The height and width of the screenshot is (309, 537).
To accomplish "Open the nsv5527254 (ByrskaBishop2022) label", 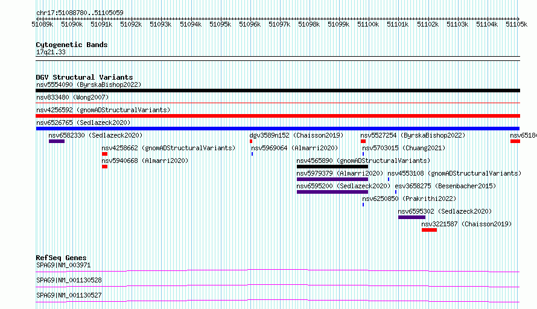I will [413, 135].
